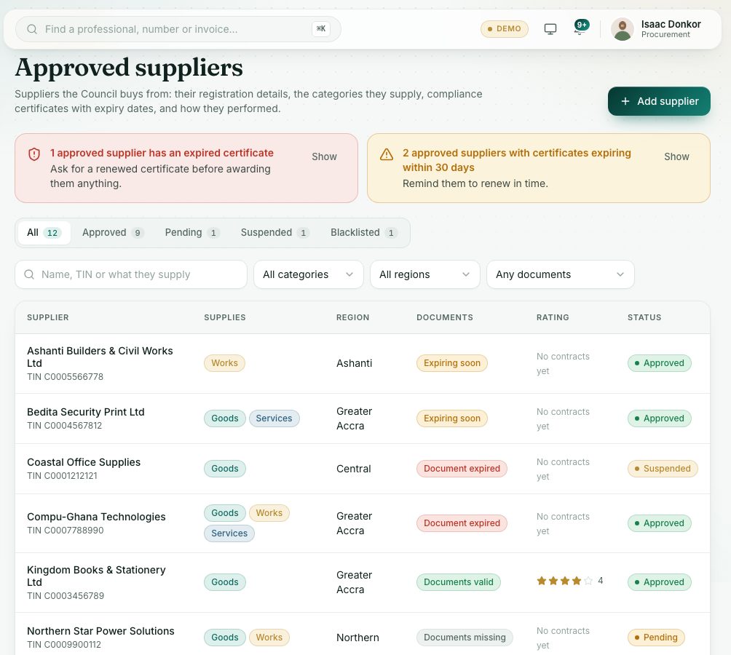Switch to the Approved tab
The height and width of the screenshot is (655, 731).
(113, 232)
